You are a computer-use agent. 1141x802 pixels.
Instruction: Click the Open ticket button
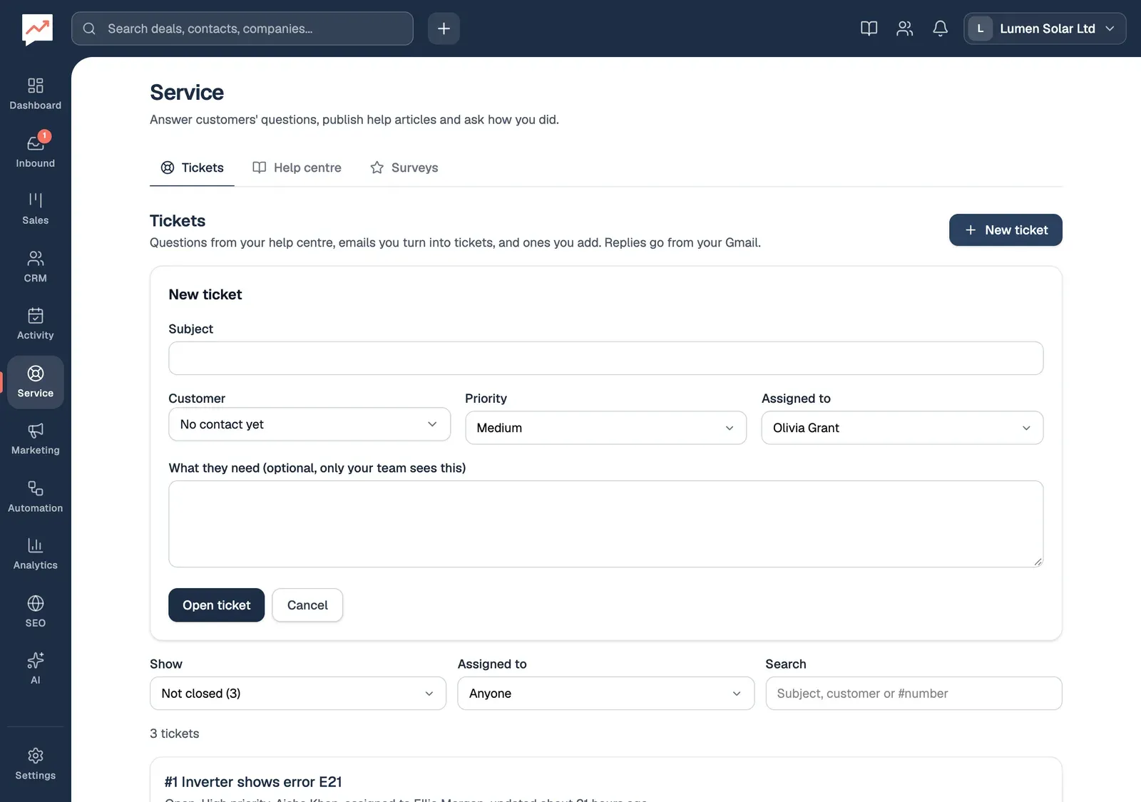click(x=216, y=605)
